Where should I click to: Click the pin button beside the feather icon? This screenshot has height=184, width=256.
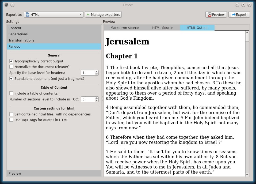(12, 5)
